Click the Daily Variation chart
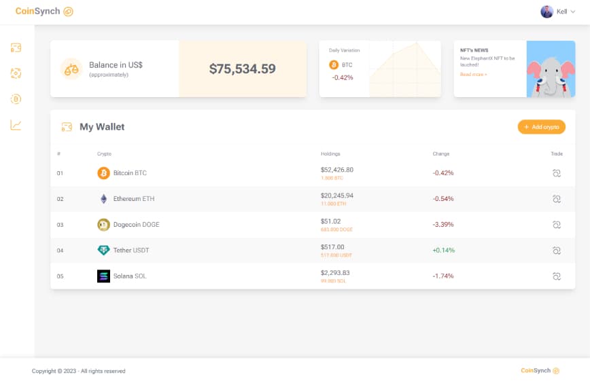The width and height of the screenshot is (590, 383). pos(405,69)
